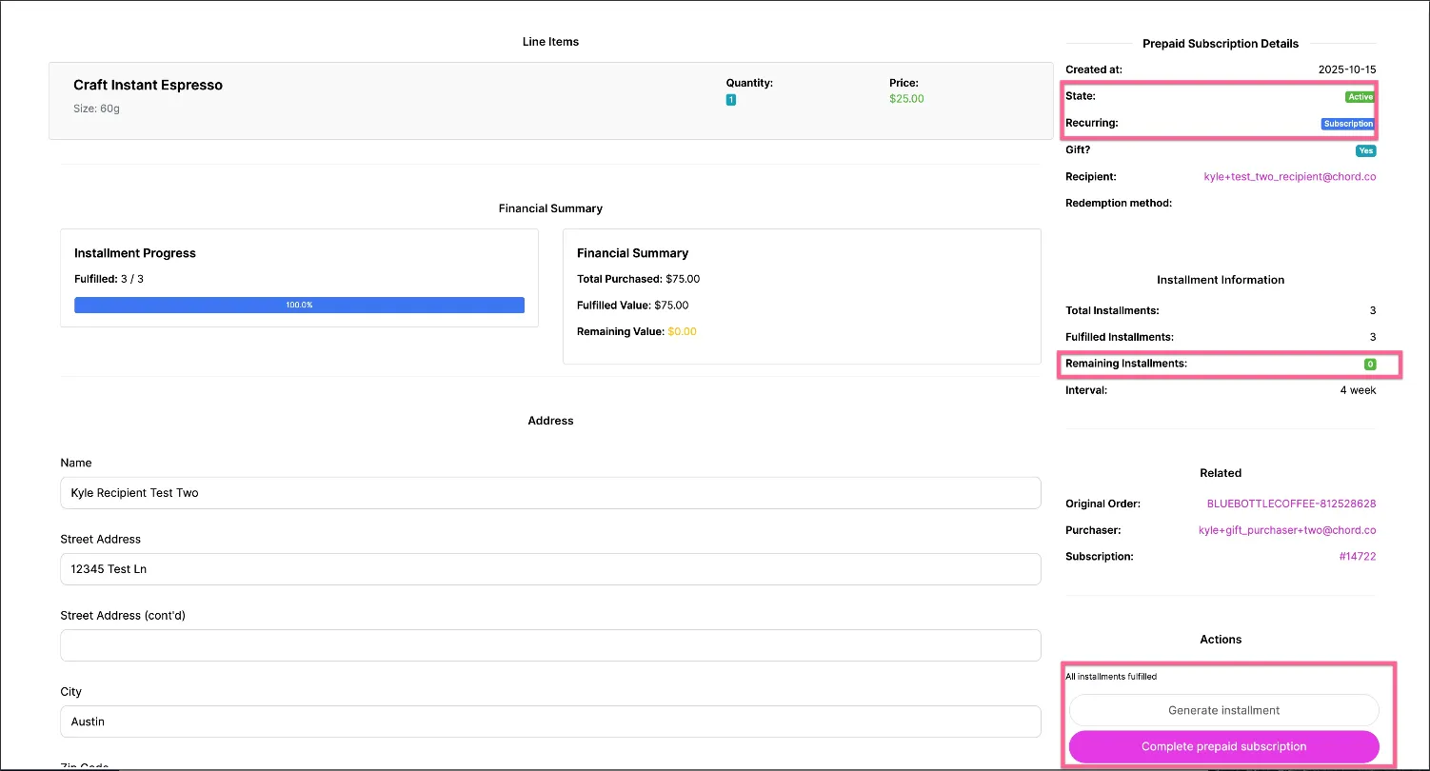Click the Total Purchased: $75.00 line
Viewport: 1430px width, 771px height.
pos(638,279)
